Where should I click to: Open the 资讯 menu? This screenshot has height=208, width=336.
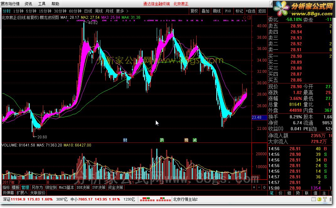coord(28,4)
